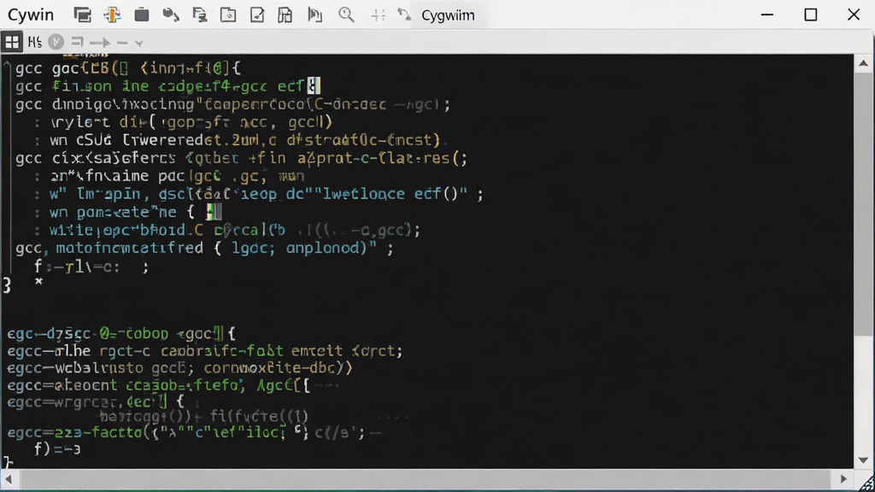Click the key-shaped toolbar icon
875x492 pixels.
point(171,15)
